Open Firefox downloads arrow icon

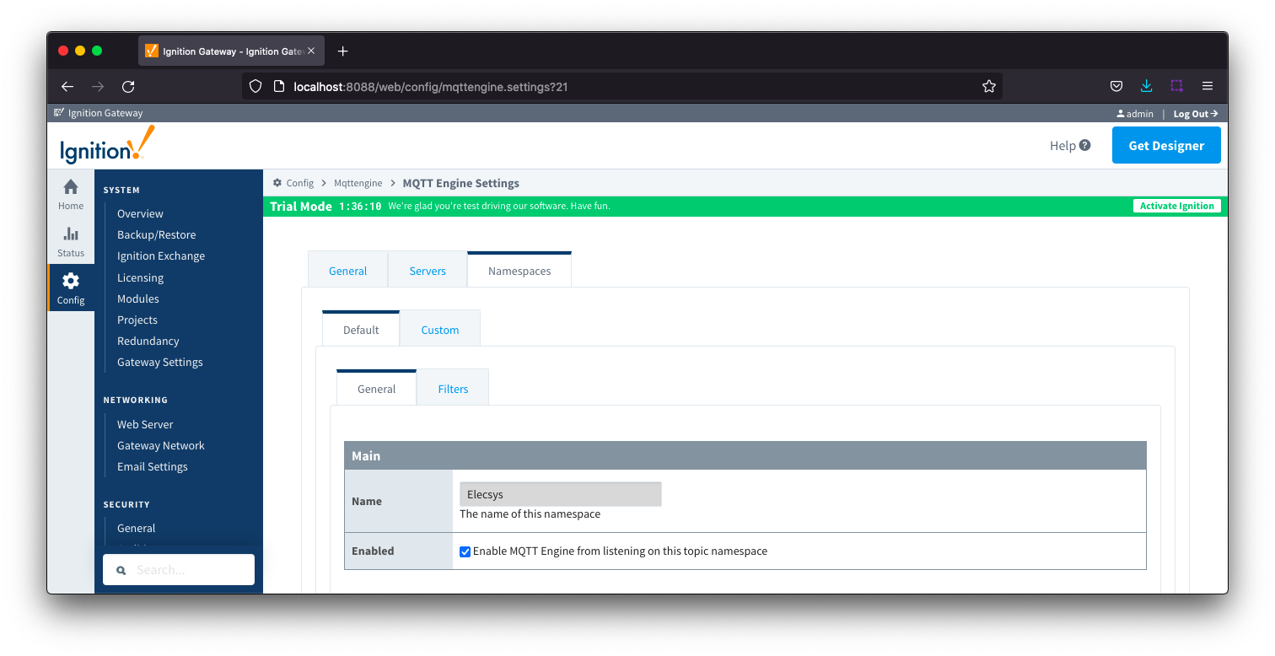click(1146, 86)
